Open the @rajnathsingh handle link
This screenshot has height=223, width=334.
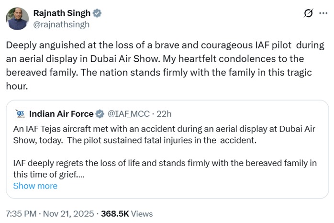61,24
